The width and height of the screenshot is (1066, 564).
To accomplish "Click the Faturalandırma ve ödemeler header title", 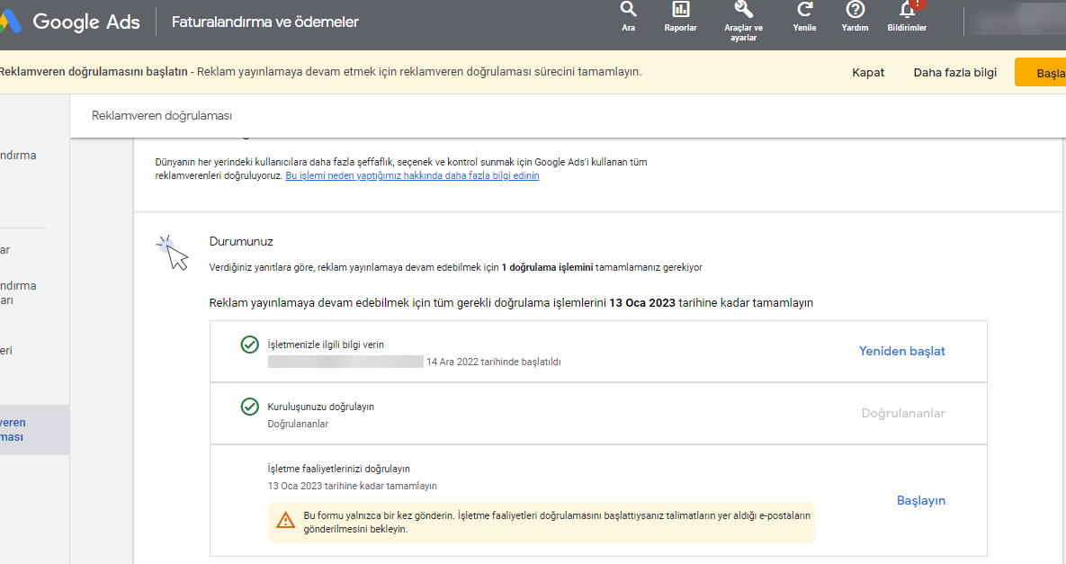I will pos(265,22).
